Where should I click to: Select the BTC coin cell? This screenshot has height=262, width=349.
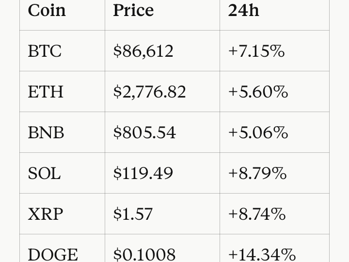[x=63, y=51]
